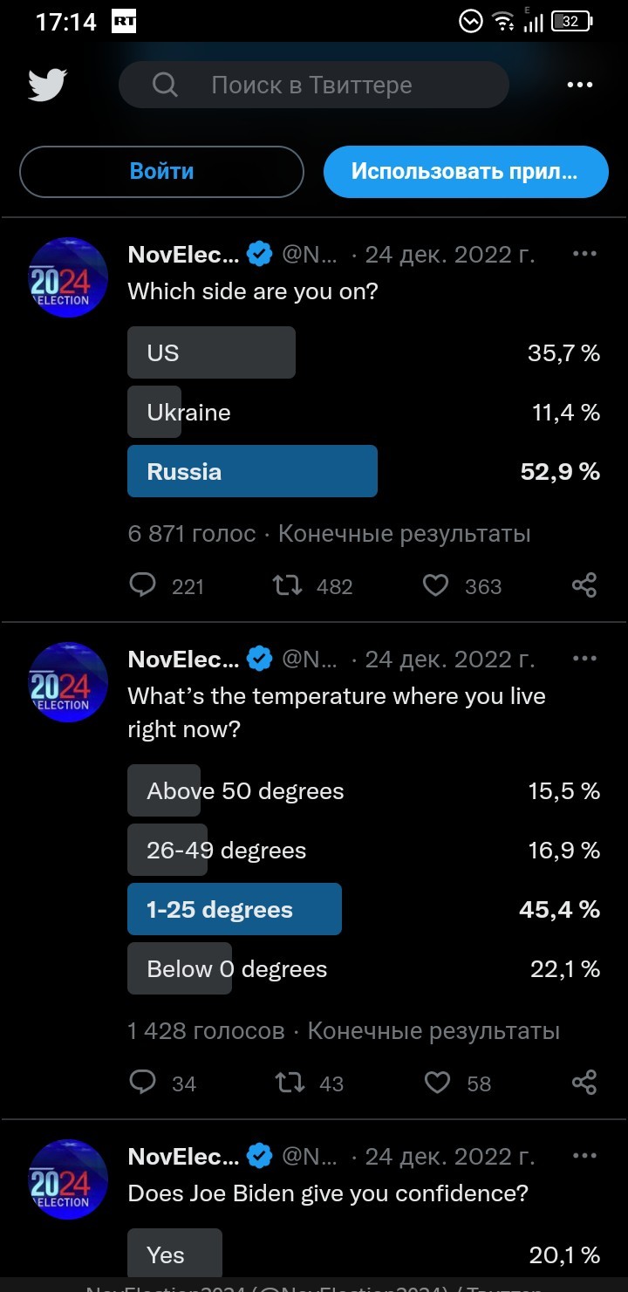Share the "Which side are you on?" tweet
Screen dimensions: 628x1292
coord(584,584)
